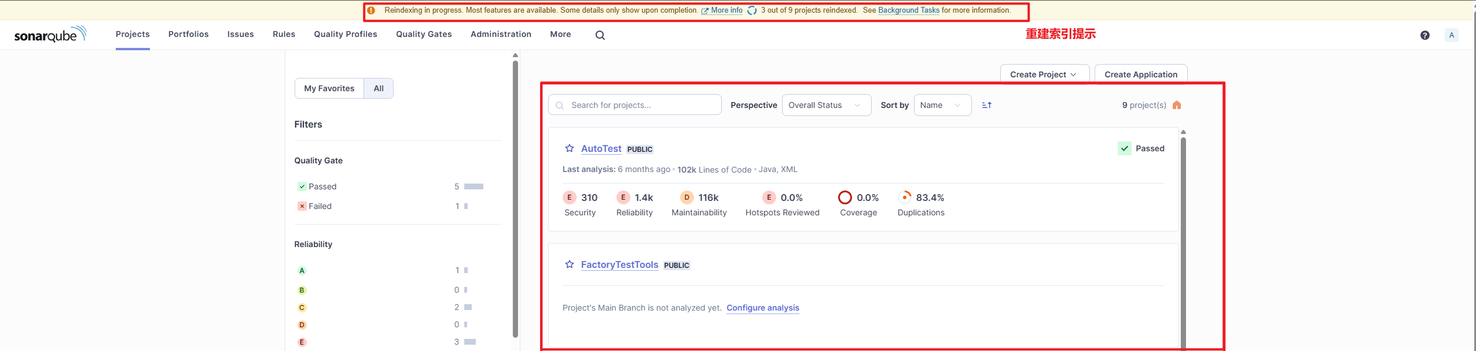Favorite the AutoTest project with its star
The width and height of the screenshot is (1476, 351).
(x=570, y=148)
